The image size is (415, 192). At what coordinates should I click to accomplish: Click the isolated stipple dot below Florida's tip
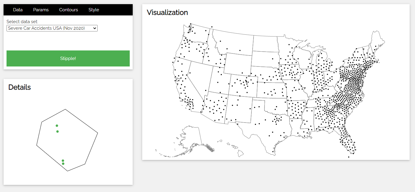[349, 157]
